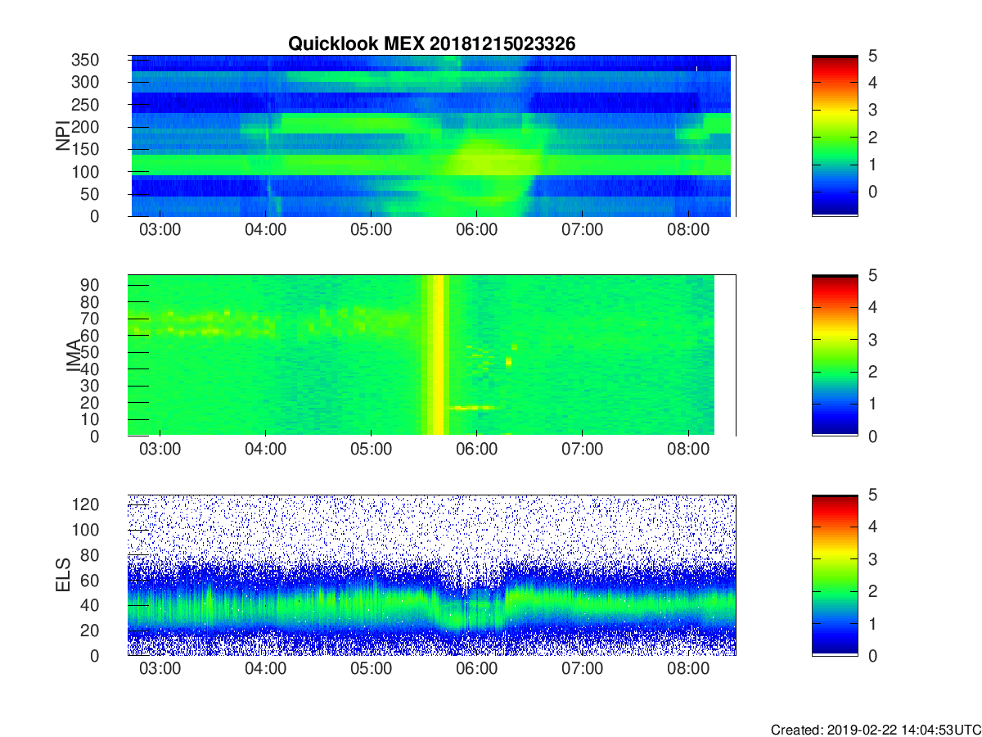
Task: Click the "Created: 2019-02-22 14:04:53UTC" timestamp
Action: pos(876,730)
